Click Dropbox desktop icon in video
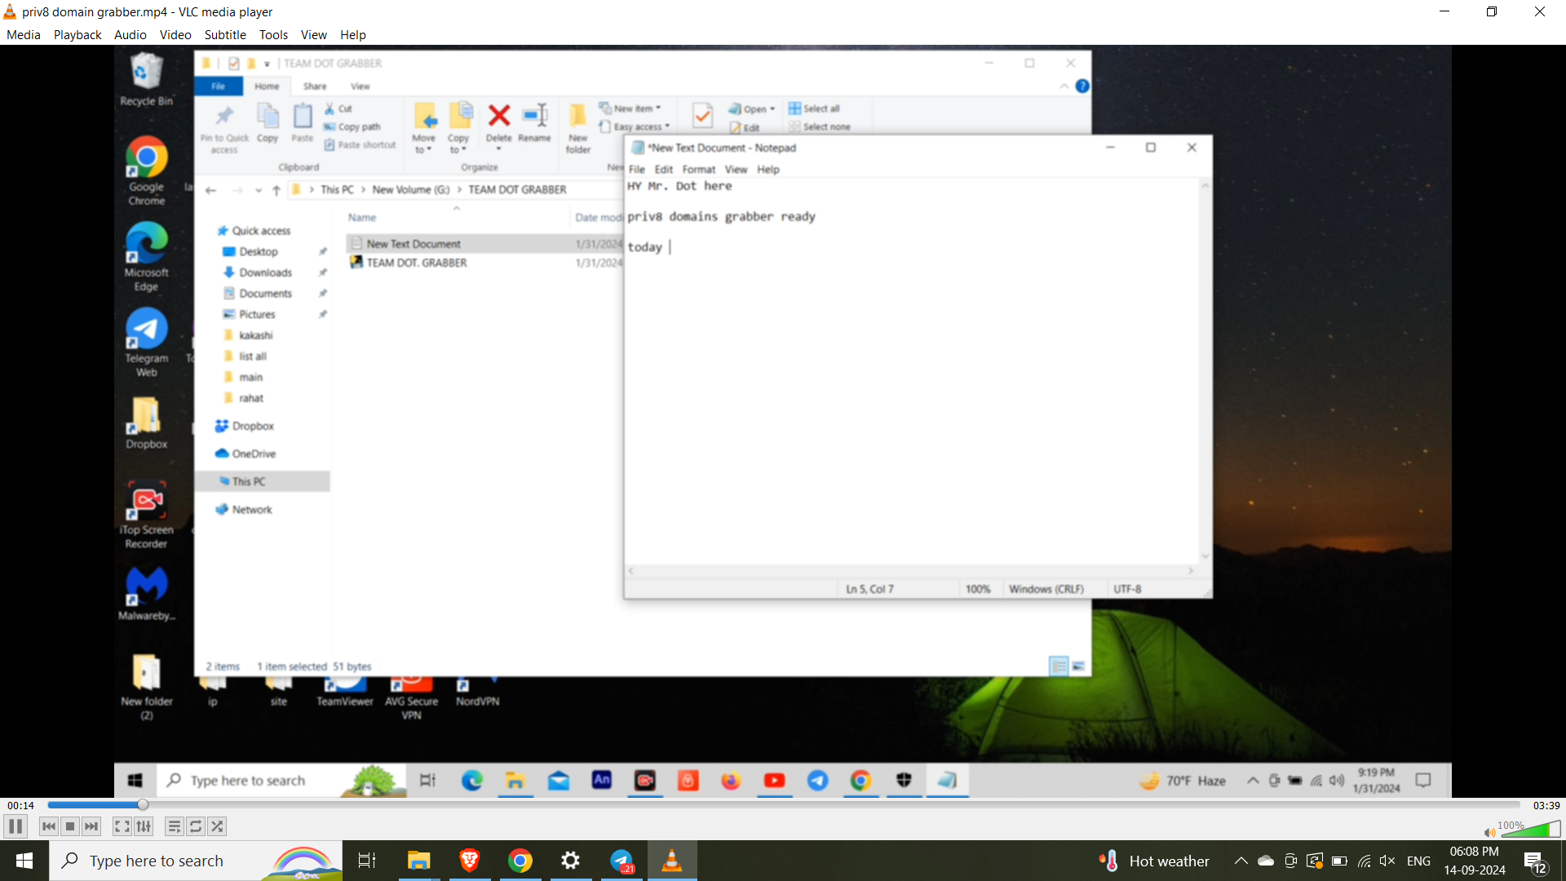This screenshot has height=881, width=1566. tap(146, 423)
